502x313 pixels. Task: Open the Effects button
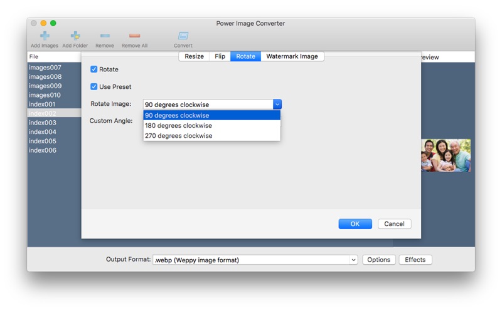pyautogui.click(x=415, y=260)
